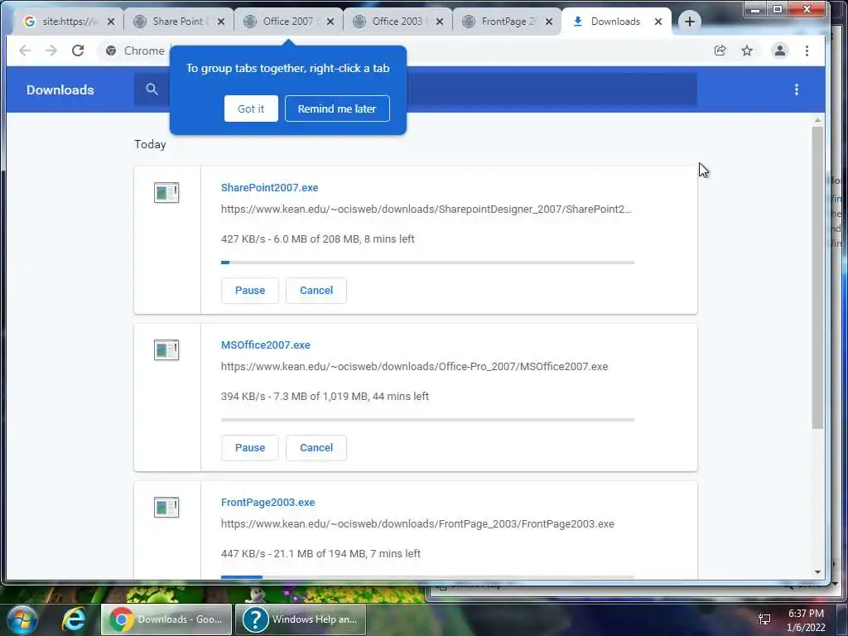Click the '394 KB/s - 7.3 MB of 1,019 MB' status
848x636 pixels.
pos(325,397)
